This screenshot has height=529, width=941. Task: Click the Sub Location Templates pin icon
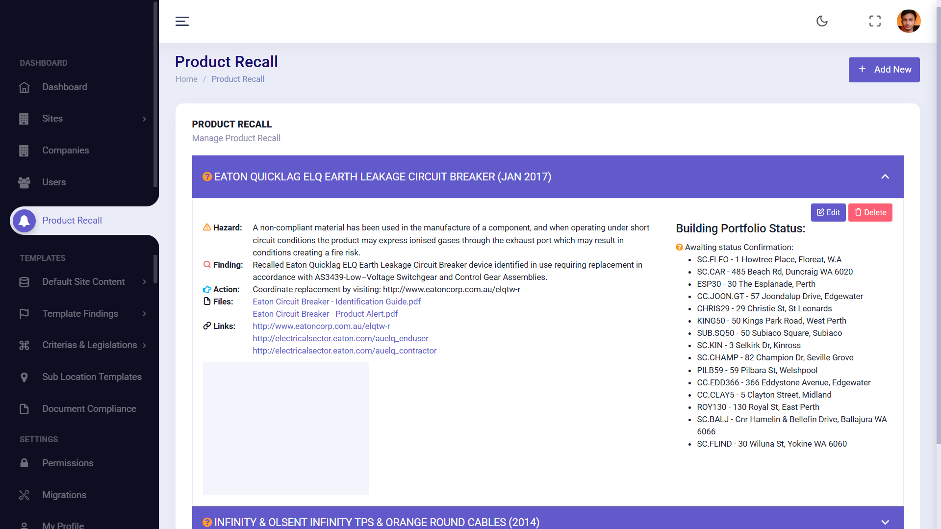[x=24, y=377]
